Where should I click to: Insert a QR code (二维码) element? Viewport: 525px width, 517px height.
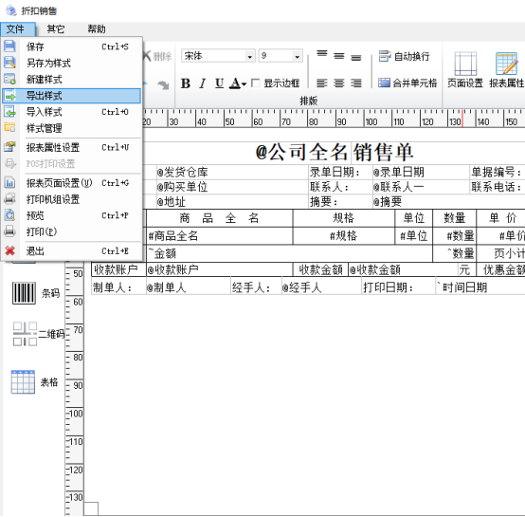38,334
